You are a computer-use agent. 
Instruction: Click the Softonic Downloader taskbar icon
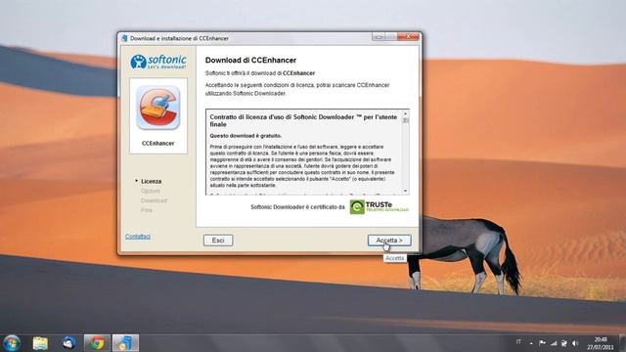coord(125,343)
